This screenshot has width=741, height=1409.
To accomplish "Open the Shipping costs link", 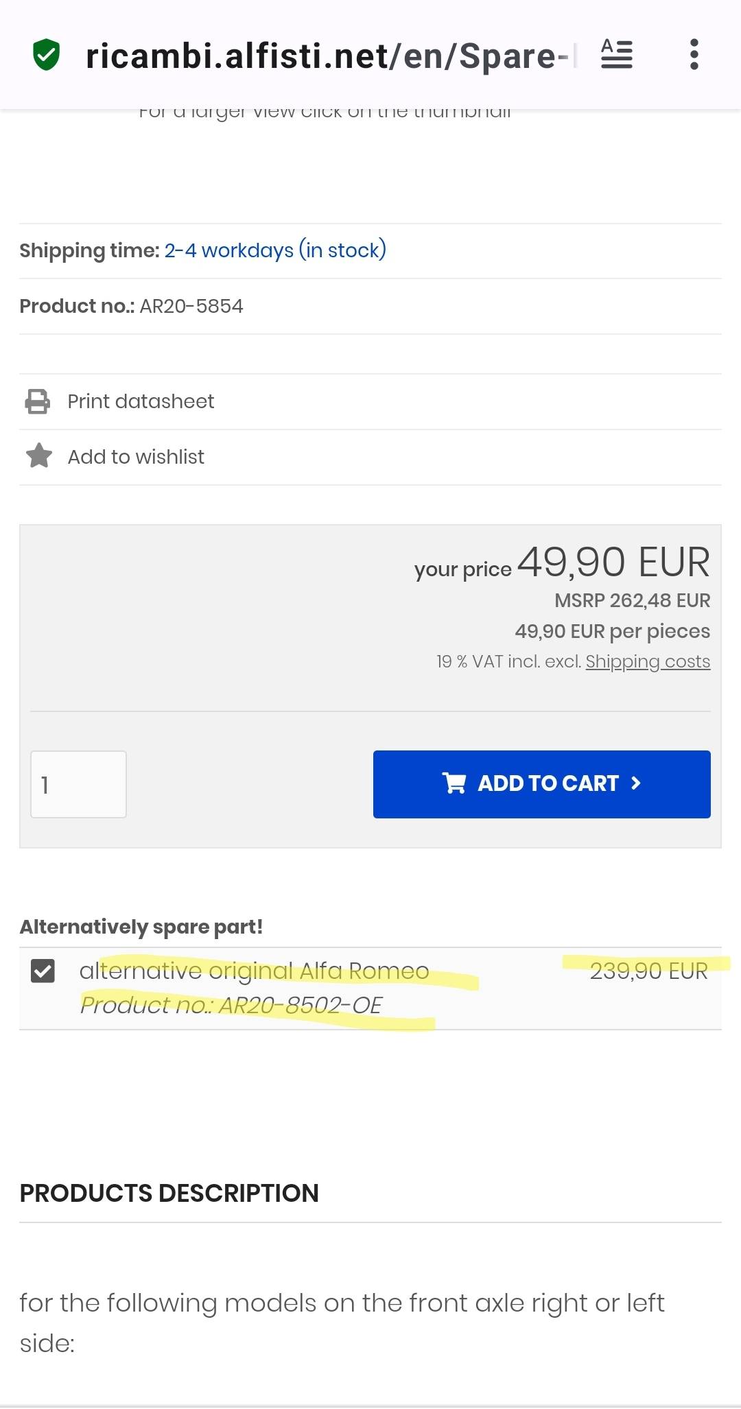I will pyautogui.click(x=648, y=661).
